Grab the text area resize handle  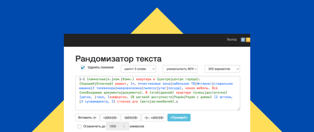(x=238, y=109)
